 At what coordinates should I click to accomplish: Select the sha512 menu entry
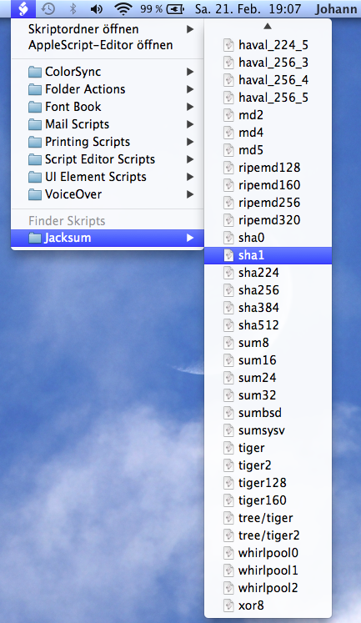coord(268,325)
